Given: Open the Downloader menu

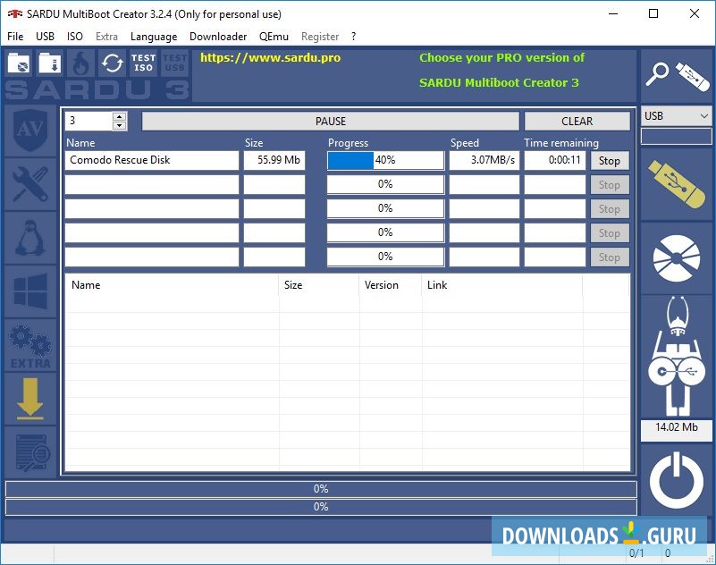Looking at the screenshot, I should [x=218, y=37].
